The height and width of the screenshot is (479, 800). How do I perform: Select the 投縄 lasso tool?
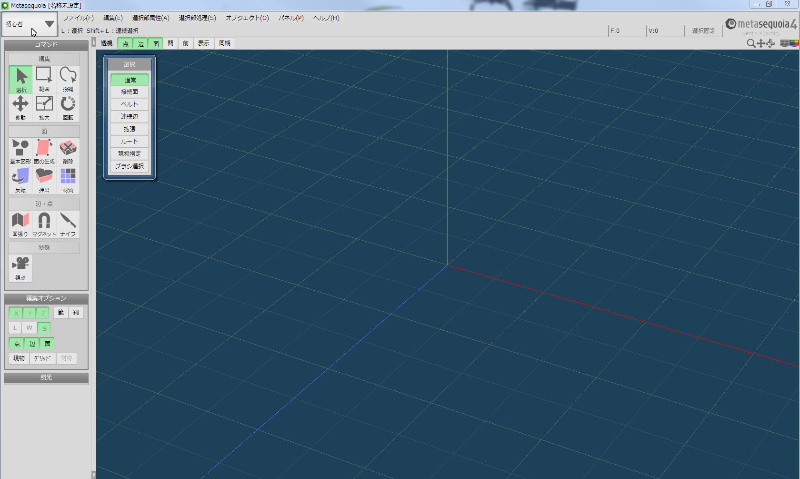[68, 80]
